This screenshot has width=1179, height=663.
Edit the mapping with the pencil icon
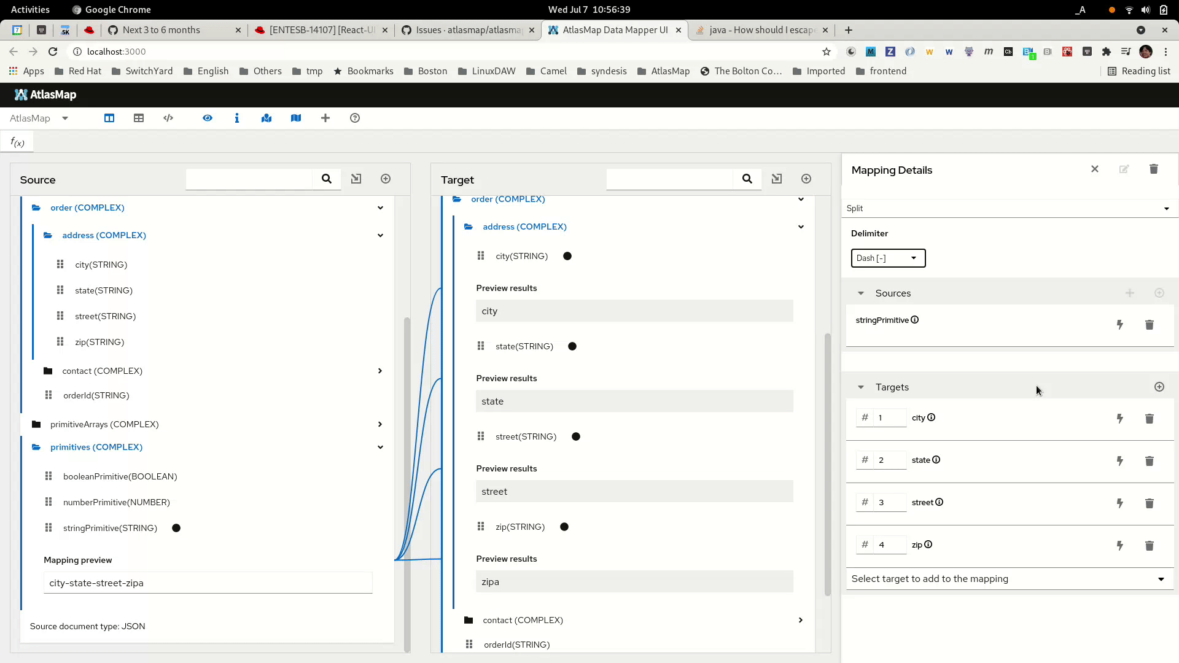1124,169
